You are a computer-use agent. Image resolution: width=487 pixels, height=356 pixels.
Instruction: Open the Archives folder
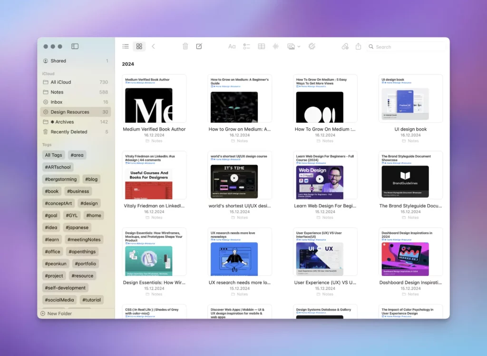click(64, 122)
